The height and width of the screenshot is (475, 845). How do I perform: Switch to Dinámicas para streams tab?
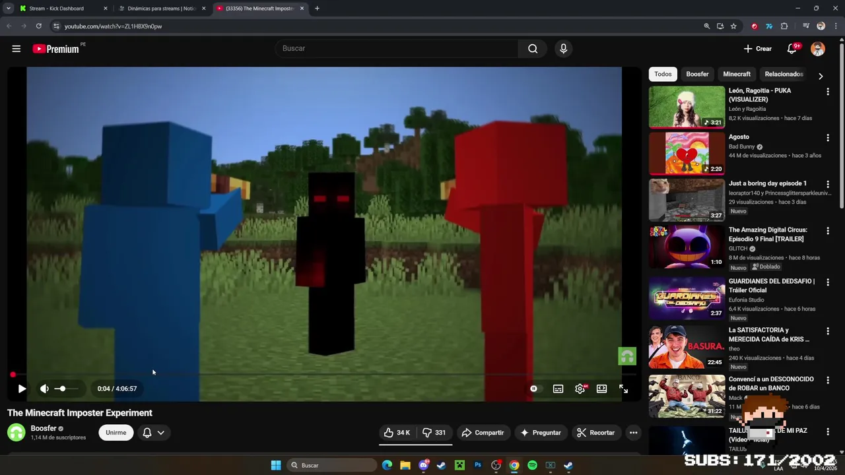[162, 9]
